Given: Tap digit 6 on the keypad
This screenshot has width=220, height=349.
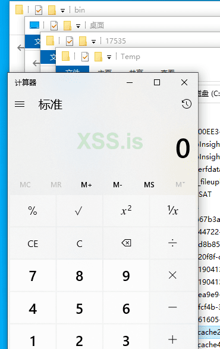Looking at the screenshot, I should (x=126, y=308).
